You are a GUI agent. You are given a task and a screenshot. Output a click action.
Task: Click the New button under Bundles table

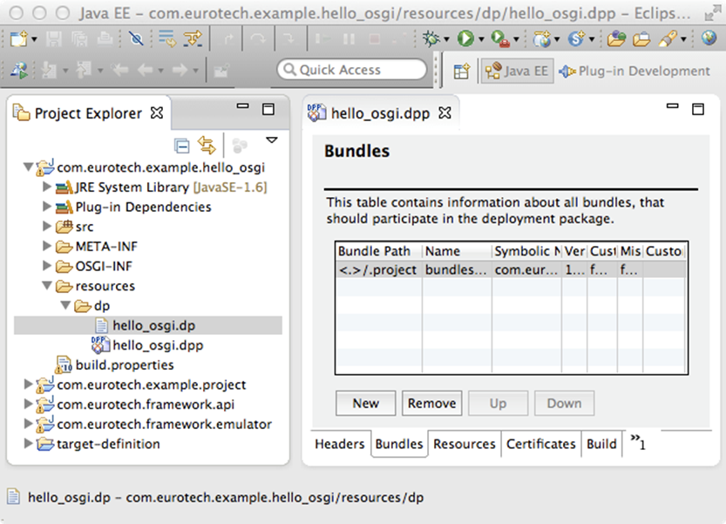click(366, 403)
